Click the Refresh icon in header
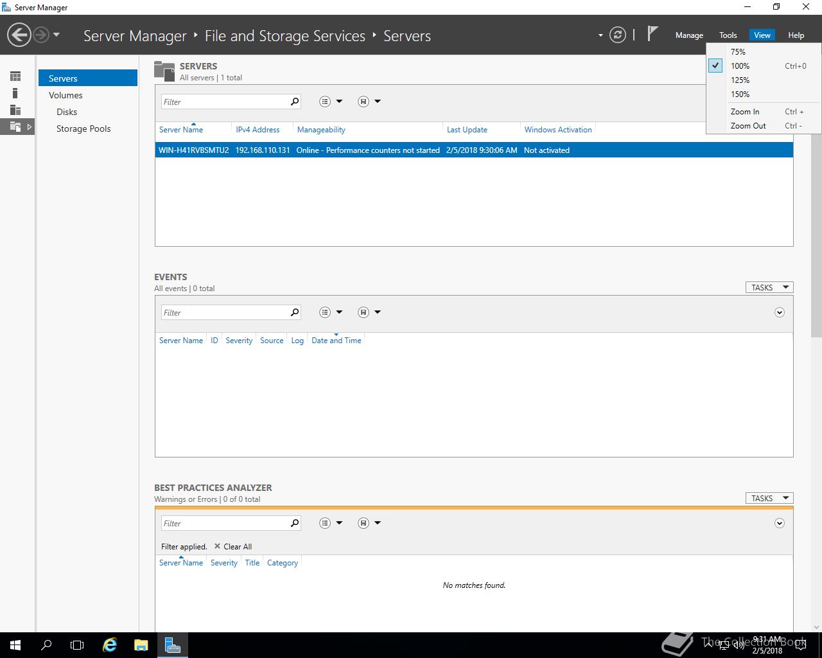Viewport: 822px width, 658px height. 618,35
